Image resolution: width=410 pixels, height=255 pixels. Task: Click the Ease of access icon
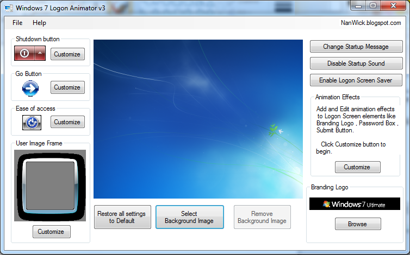(32, 123)
